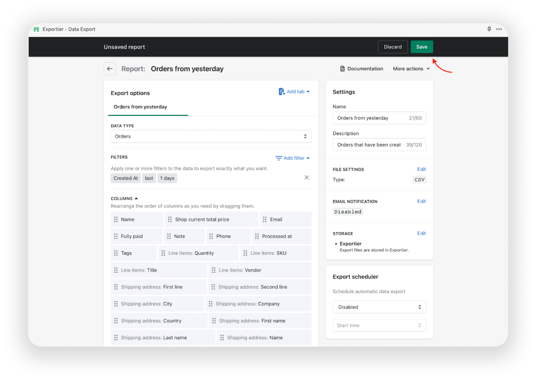The image size is (536, 379).
Task: Click the 1 days filter chip
Action: [x=167, y=178]
